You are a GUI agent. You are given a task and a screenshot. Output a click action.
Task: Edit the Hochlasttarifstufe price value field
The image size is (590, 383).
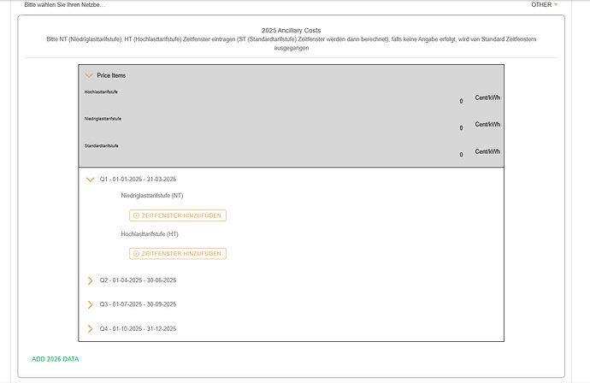pyautogui.click(x=461, y=101)
